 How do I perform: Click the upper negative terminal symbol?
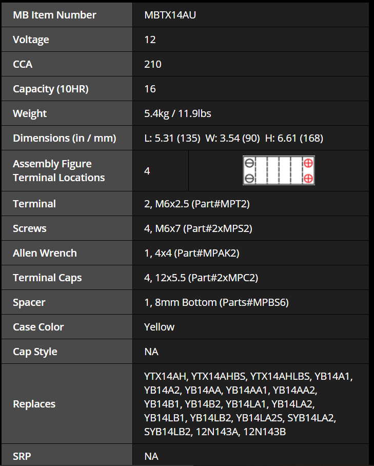(x=249, y=163)
